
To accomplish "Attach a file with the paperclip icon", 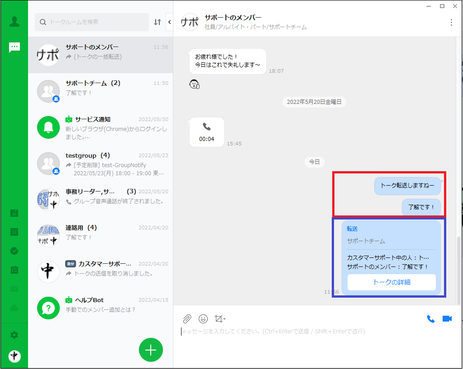I will pos(187,319).
